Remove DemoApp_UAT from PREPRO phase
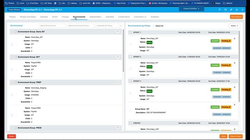This screenshot has width=250, height=140. click(x=234, y=129)
